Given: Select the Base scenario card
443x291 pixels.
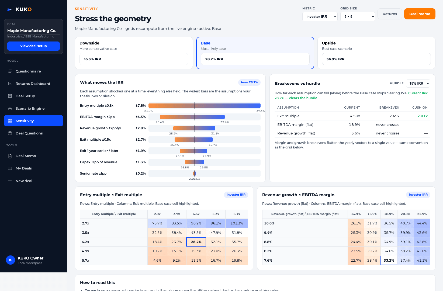Looking at the screenshot, I should pos(255,53).
